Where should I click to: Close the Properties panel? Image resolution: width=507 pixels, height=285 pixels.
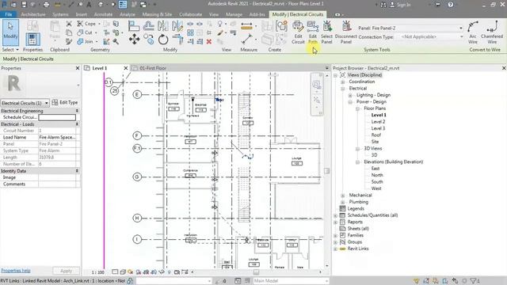[x=78, y=68]
